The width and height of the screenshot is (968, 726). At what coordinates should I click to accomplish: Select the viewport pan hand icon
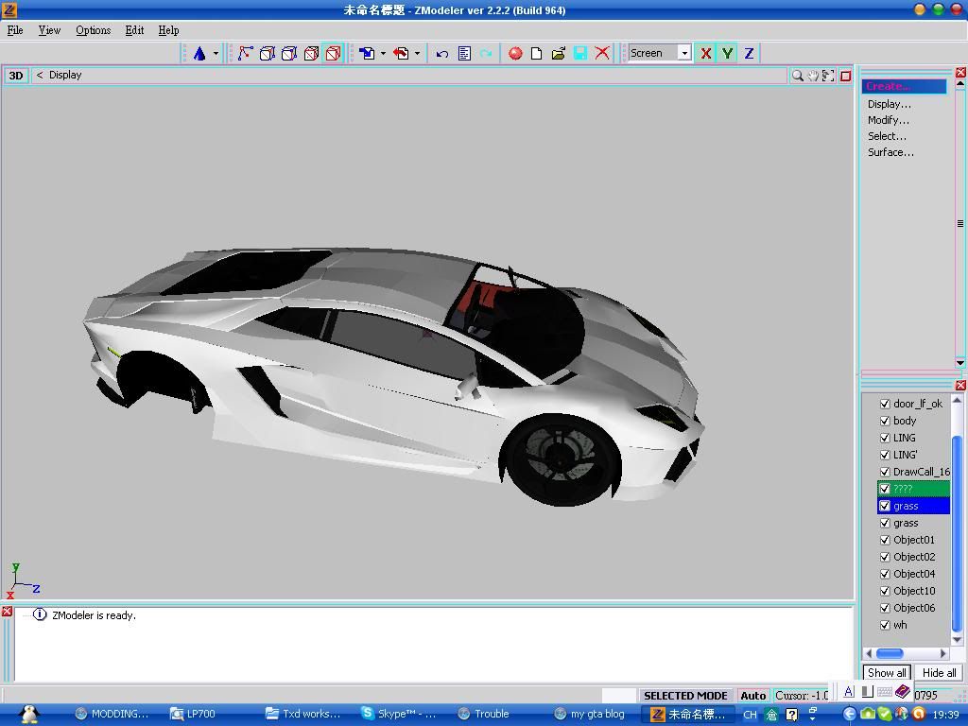pos(812,76)
